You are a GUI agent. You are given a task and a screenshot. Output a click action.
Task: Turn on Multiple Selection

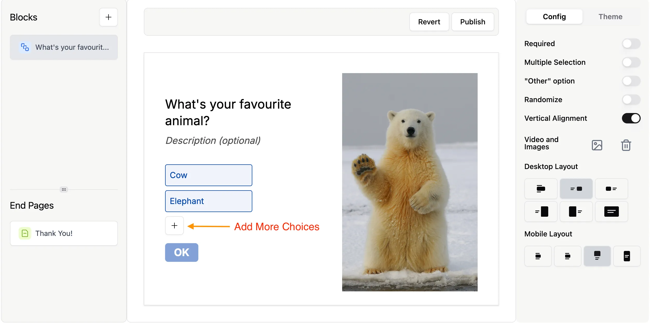click(x=631, y=62)
